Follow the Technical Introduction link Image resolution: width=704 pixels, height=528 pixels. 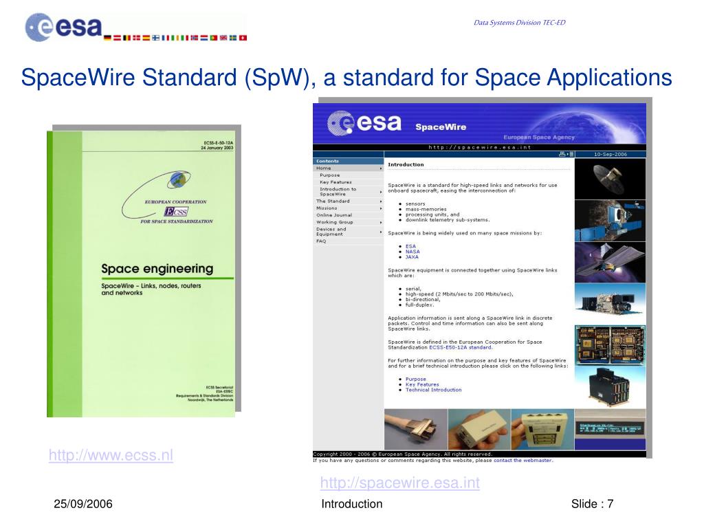(x=433, y=390)
